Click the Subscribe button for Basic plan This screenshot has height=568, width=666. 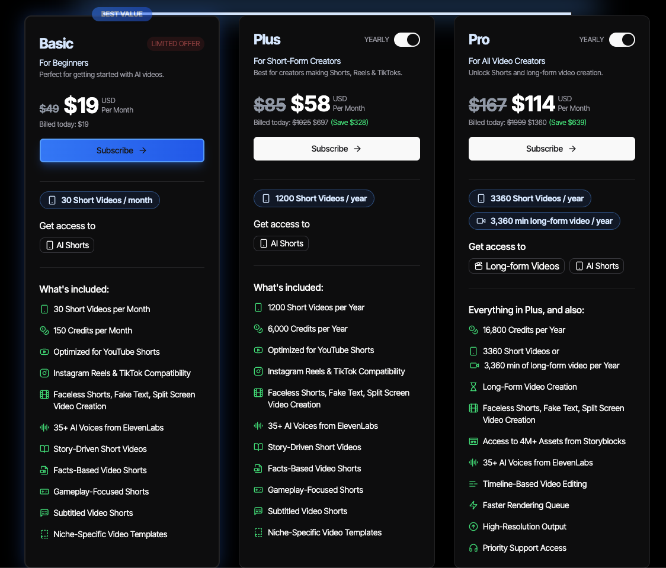121,150
